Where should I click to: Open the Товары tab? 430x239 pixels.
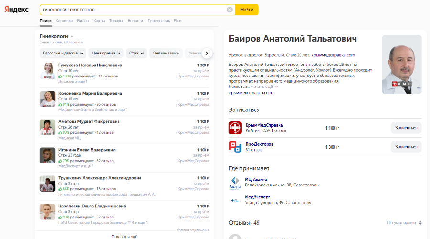tap(116, 21)
